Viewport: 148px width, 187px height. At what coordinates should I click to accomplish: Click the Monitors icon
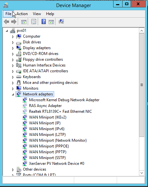pos(19,88)
